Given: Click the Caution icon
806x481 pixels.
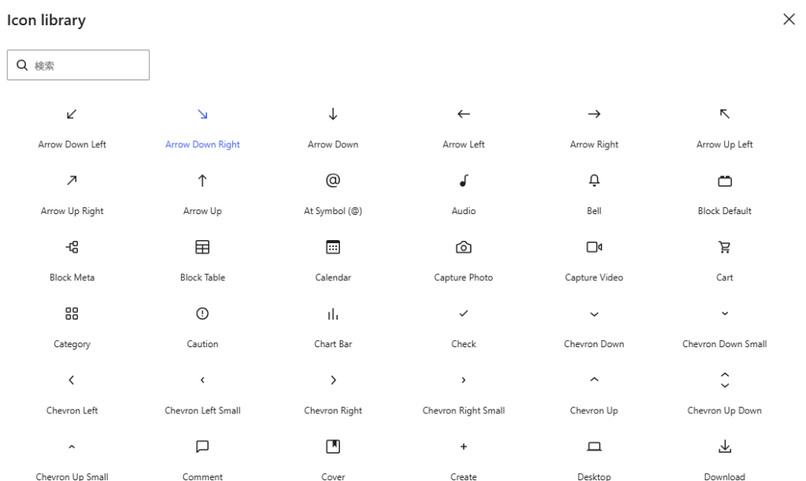Looking at the screenshot, I should [x=202, y=314].
